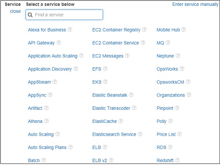The image size is (220, 165).
Task: Click the search magnifier icon in service field
Action: (30, 15)
